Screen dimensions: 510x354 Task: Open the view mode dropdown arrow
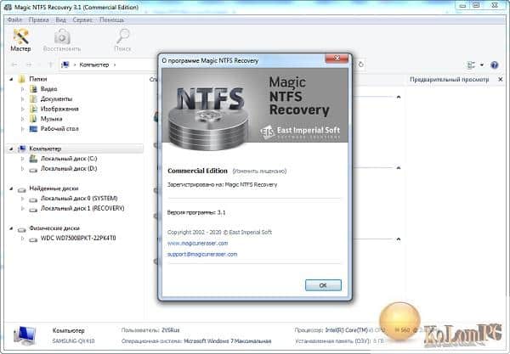(482, 65)
